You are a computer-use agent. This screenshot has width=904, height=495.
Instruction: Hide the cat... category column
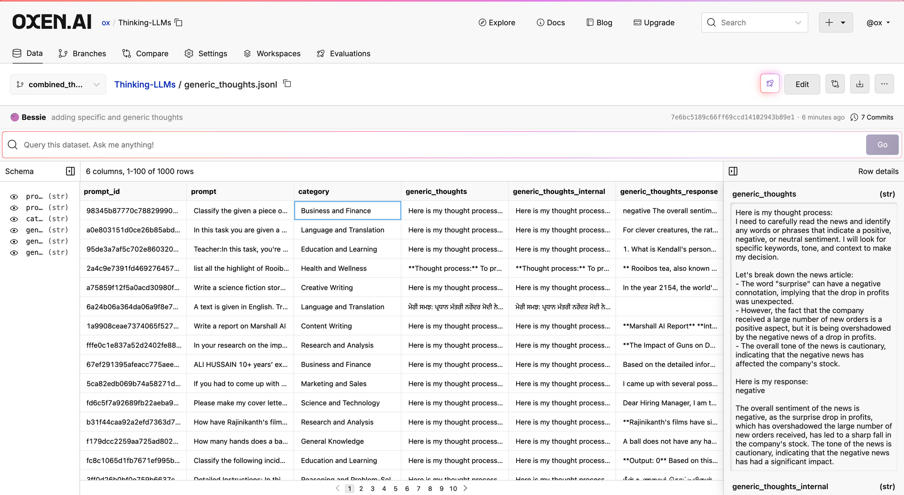[x=14, y=219]
